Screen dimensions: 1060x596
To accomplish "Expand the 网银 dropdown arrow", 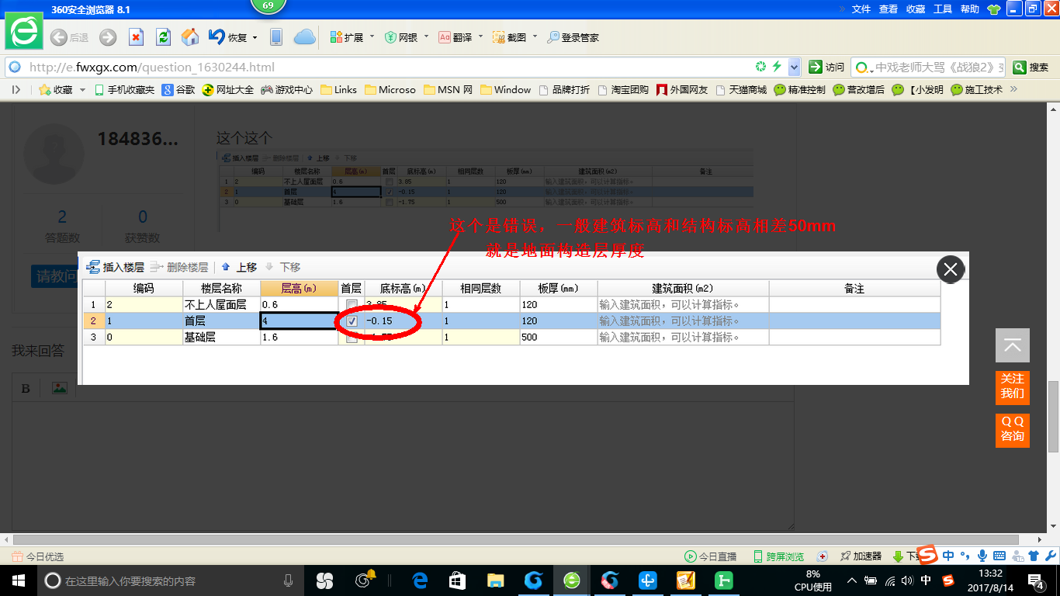I will pyautogui.click(x=426, y=37).
